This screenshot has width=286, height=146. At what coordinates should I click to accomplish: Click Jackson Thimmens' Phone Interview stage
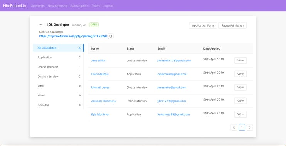click(137, 101)
